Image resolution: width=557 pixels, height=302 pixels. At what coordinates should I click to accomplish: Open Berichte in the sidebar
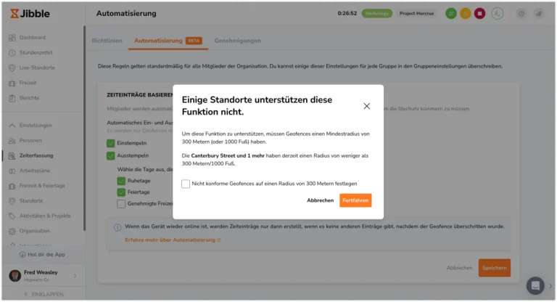29,97
